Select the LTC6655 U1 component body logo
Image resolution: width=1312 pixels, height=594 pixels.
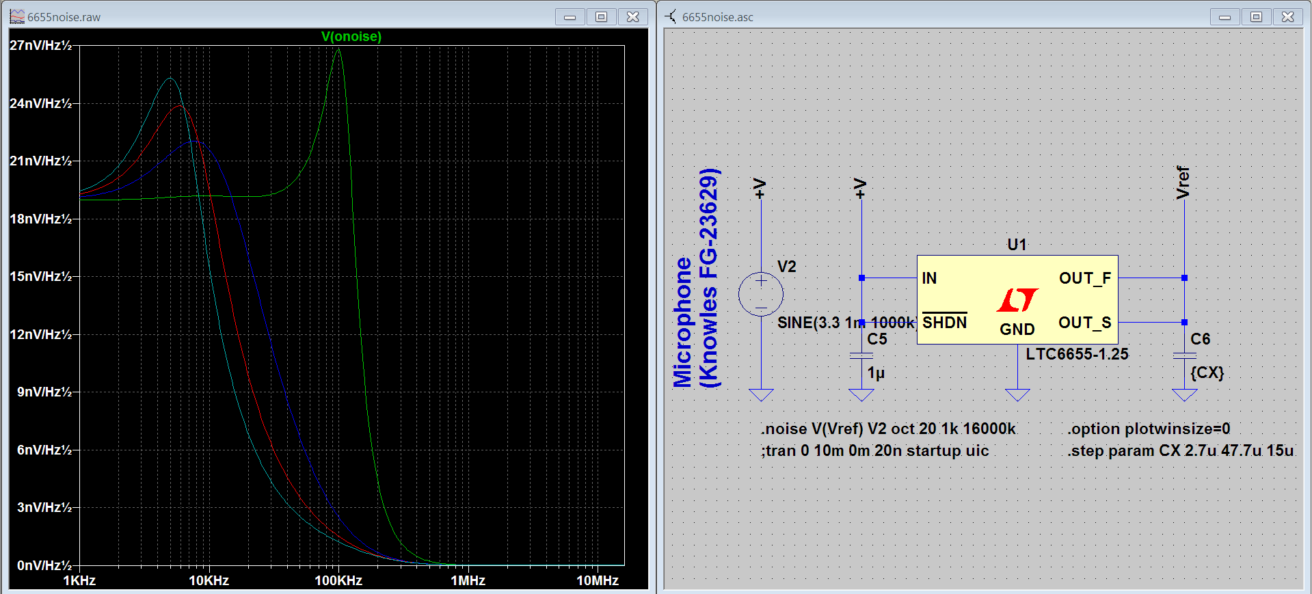[1017, 299]
